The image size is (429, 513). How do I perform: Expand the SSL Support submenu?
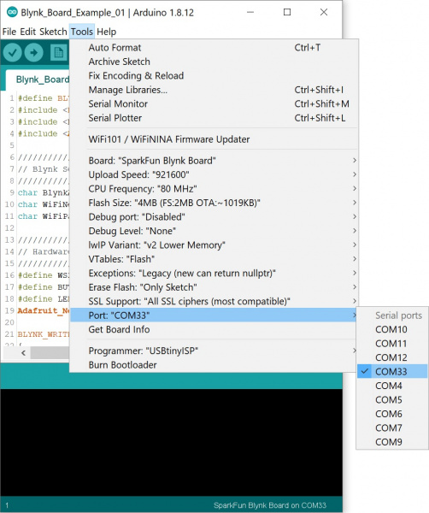[214, 301]
